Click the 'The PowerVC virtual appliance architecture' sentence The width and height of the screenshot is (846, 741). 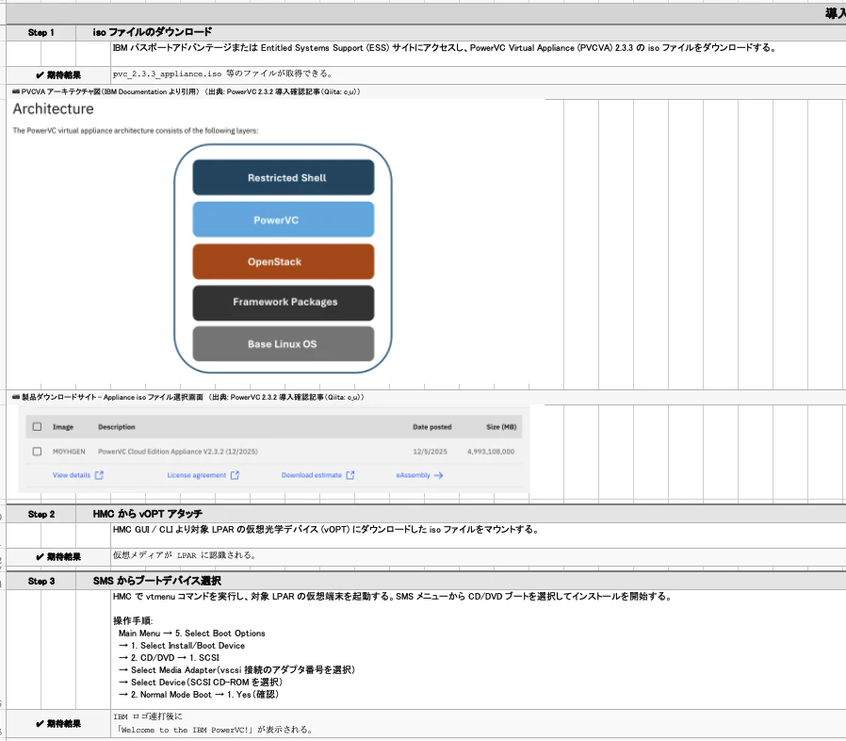coord(136,131)
